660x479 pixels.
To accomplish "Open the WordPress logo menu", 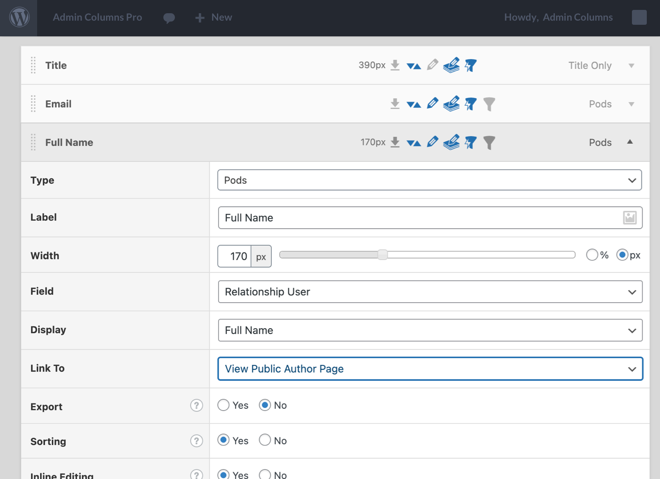I will click(19, 18).
